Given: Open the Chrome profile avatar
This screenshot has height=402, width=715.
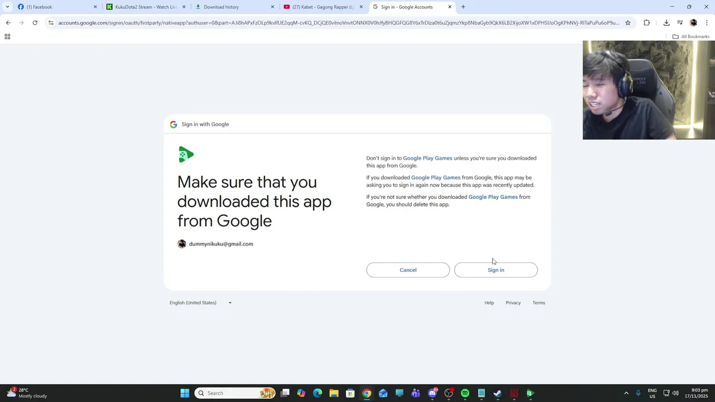Looking at the screenshot, I should [x=693, y=23].
